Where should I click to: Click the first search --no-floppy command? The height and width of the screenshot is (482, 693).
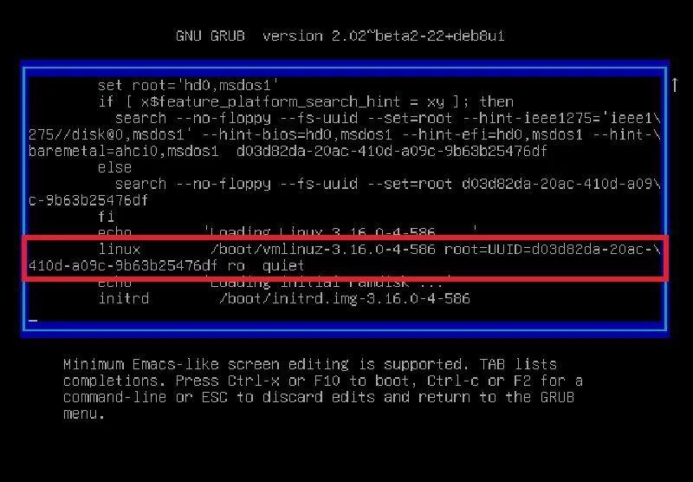point(192,119)
